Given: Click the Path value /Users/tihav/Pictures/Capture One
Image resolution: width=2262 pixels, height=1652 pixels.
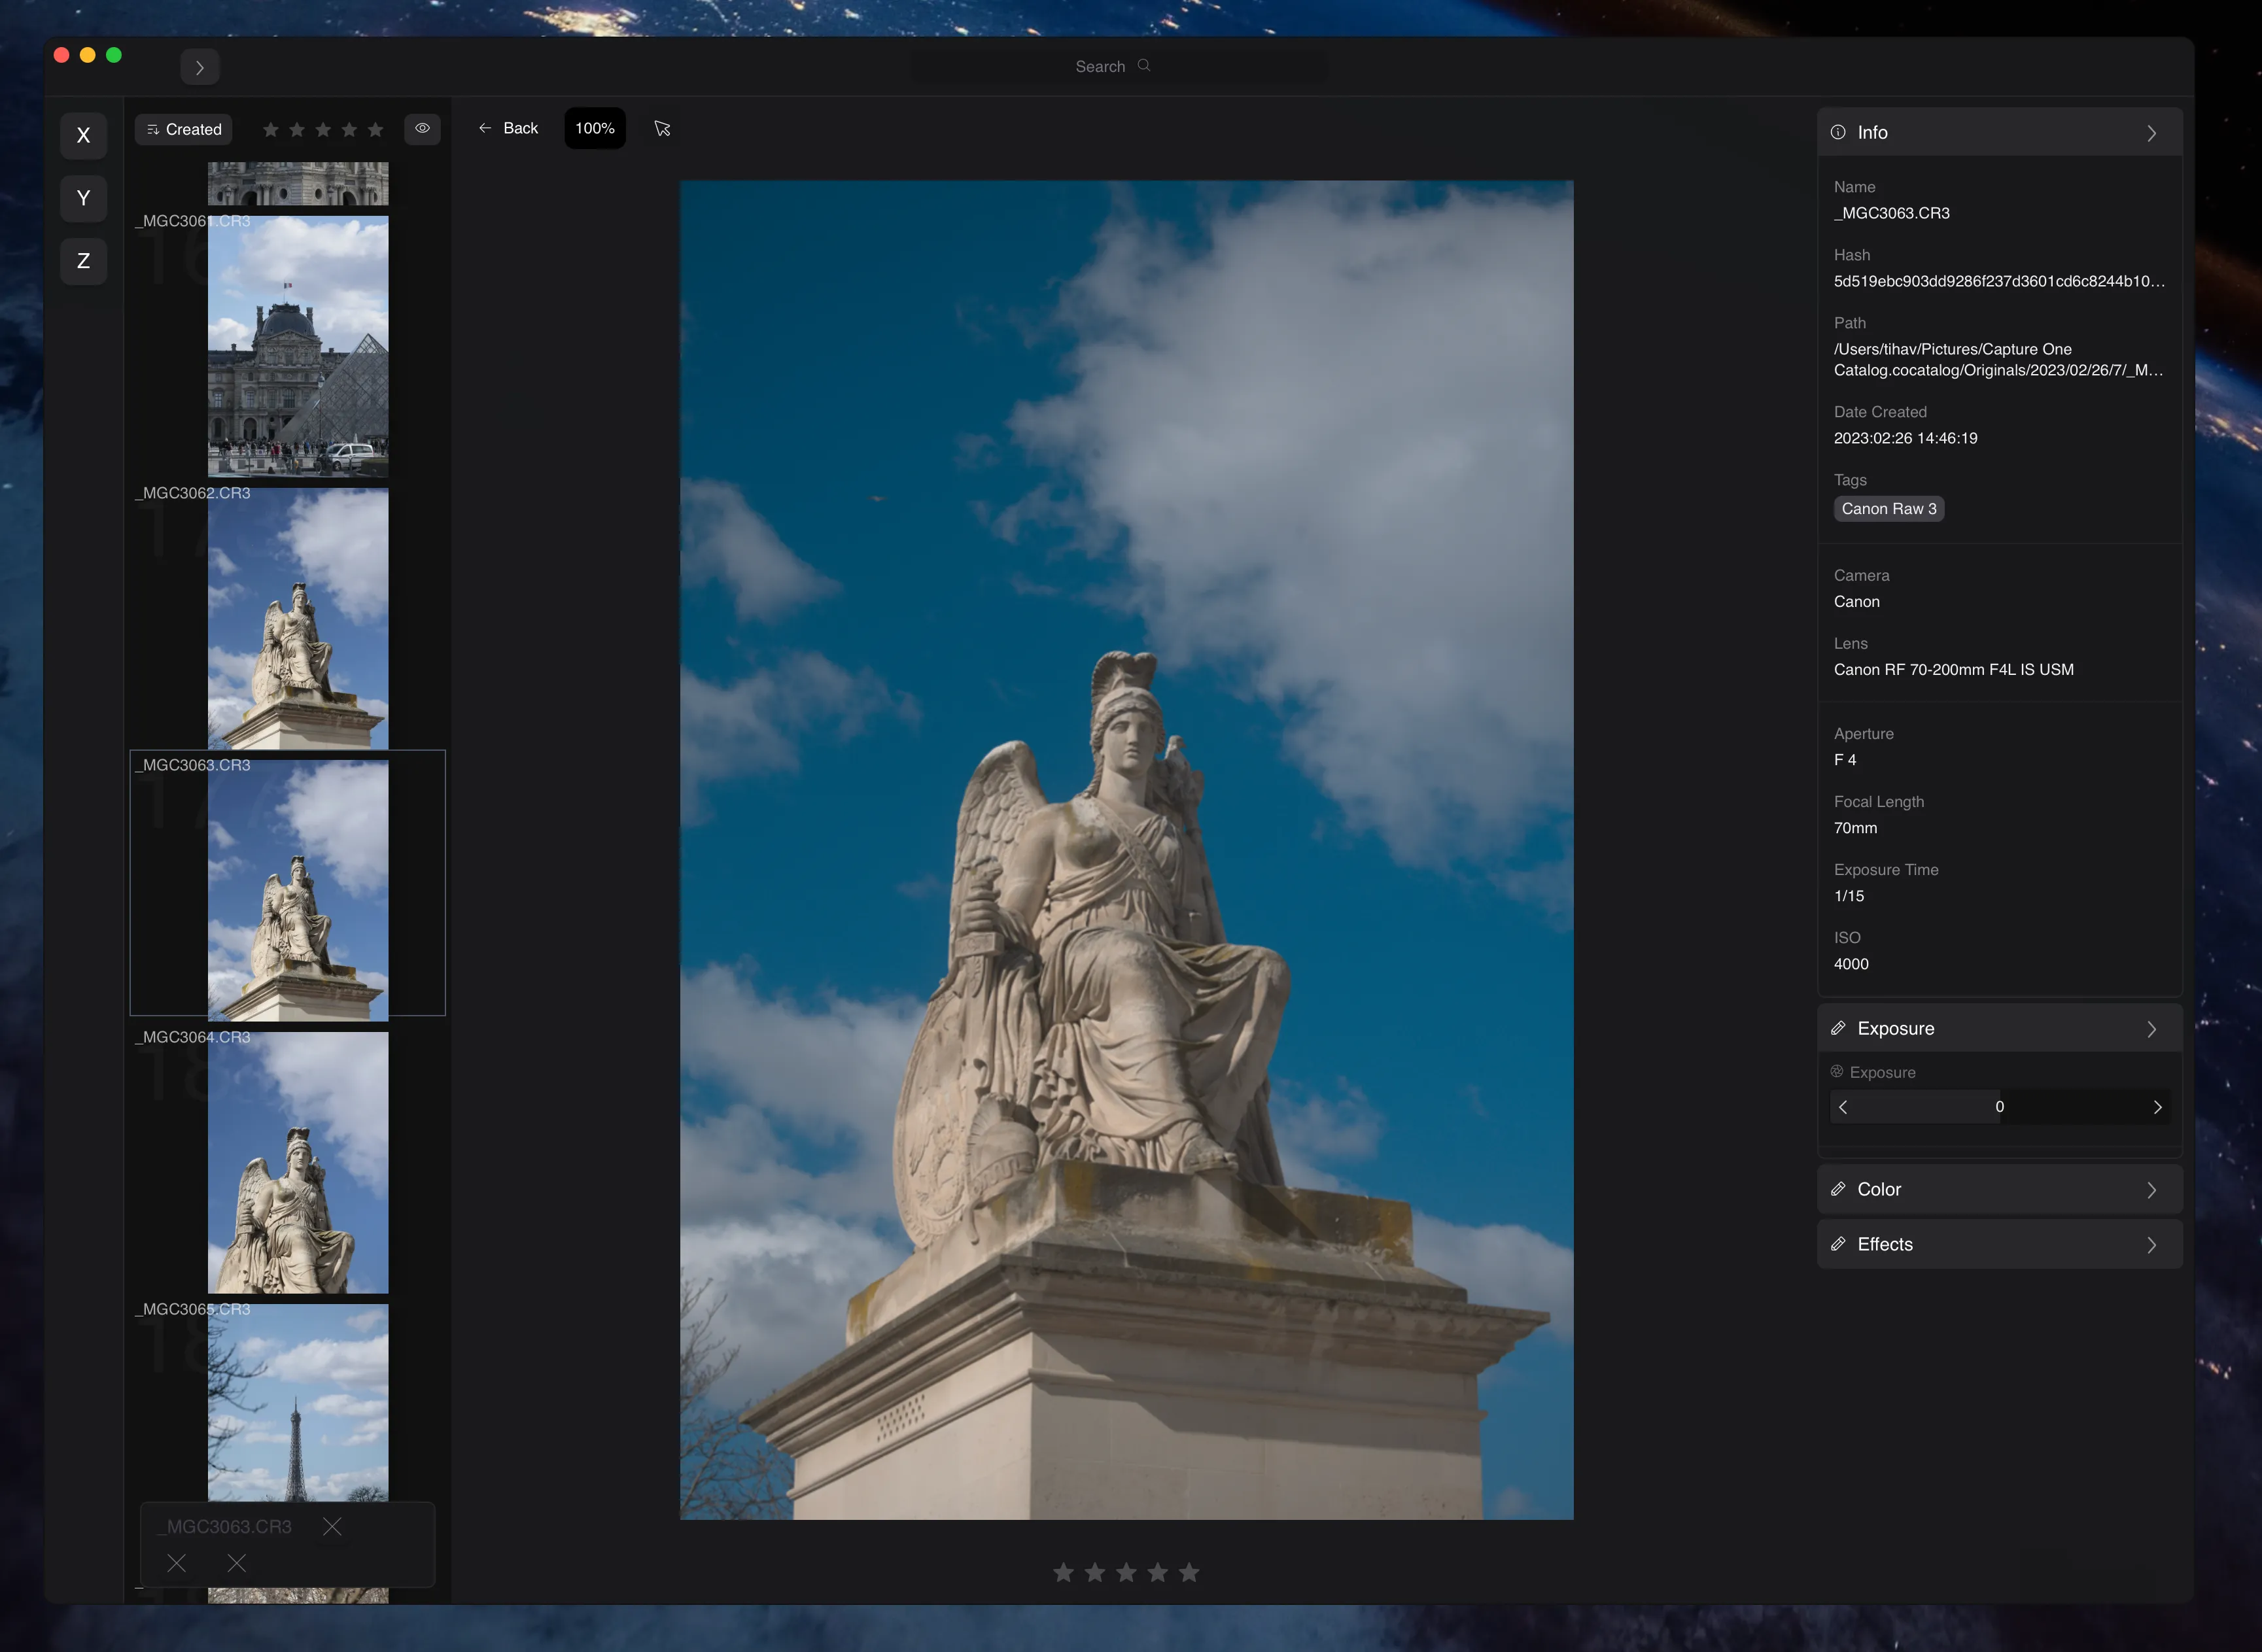Looking at the screenshot, I should tap(1998, 360).
